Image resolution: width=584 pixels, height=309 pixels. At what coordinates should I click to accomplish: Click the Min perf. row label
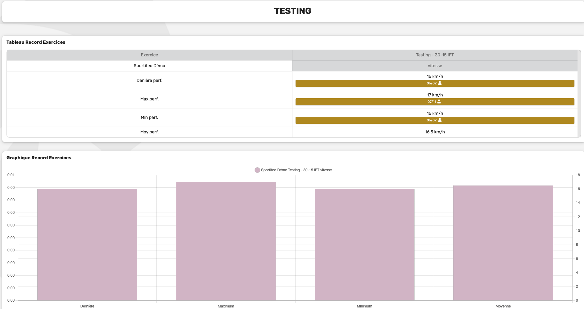point(149,117)
